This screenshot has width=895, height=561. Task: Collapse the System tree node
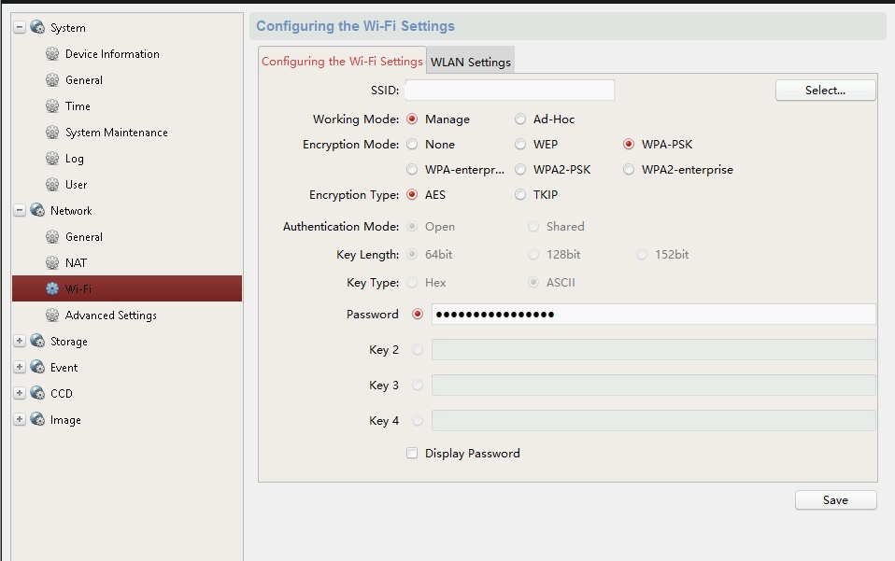20,28
